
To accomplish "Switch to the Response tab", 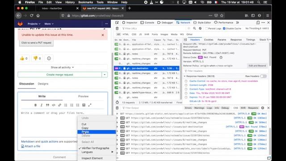I will pyautogui.click(x=236, y=40).
